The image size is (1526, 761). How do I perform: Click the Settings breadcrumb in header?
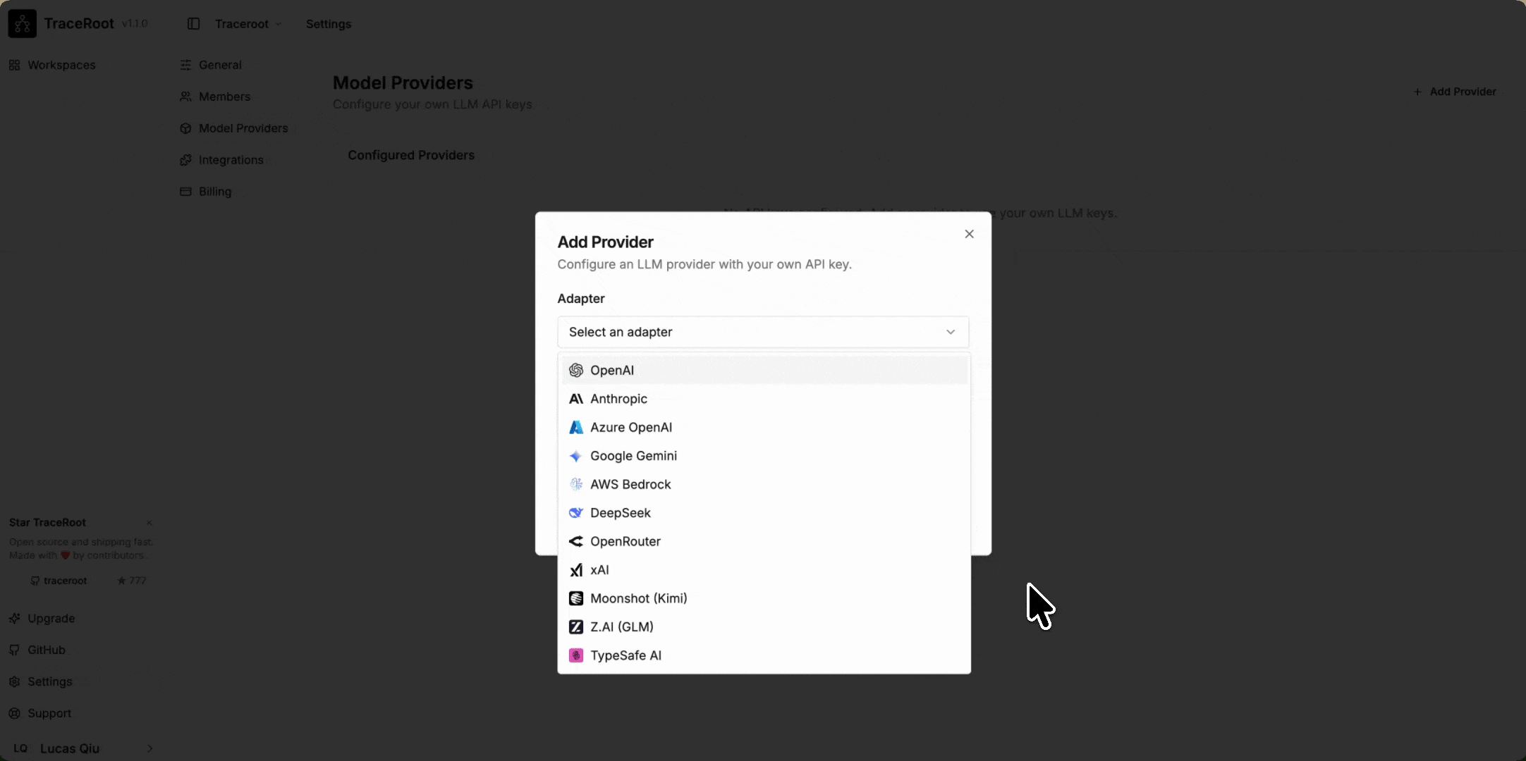pos(329,24)
